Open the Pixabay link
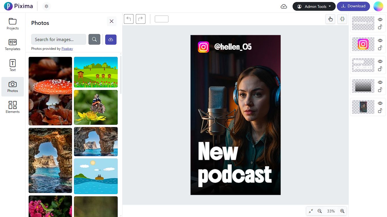Image resolution: width=387 pixels, height=217 pixels. click(67, 49)
